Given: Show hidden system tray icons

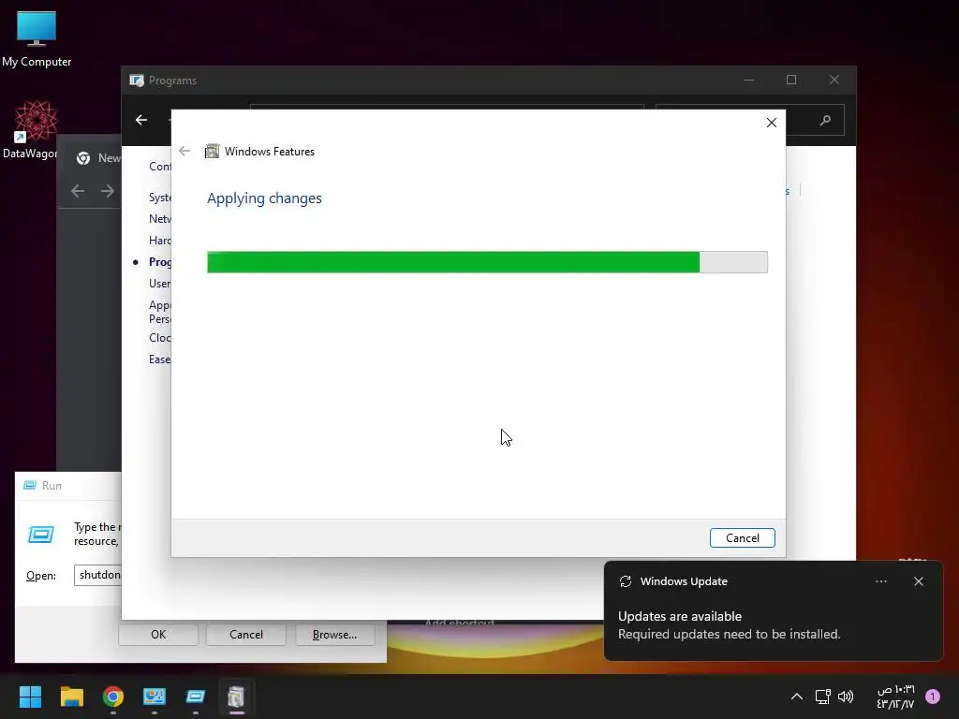Looking at the screenshot, I should [796, 697].
